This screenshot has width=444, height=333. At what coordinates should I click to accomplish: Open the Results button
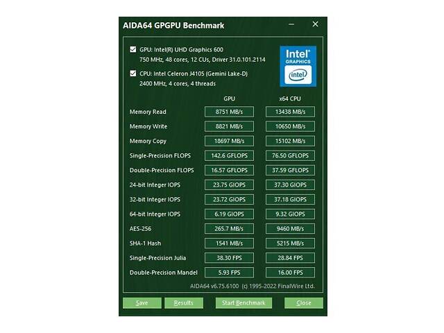(x=183, y=303)
